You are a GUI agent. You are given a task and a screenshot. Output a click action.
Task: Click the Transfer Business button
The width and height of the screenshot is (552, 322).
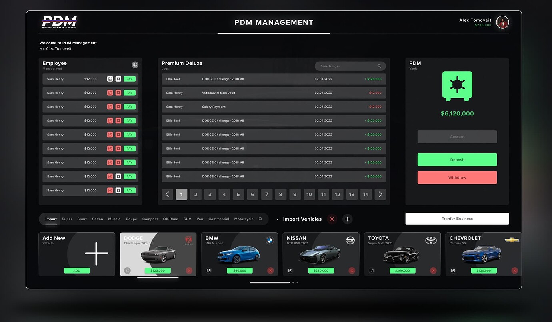coord(457,219)
